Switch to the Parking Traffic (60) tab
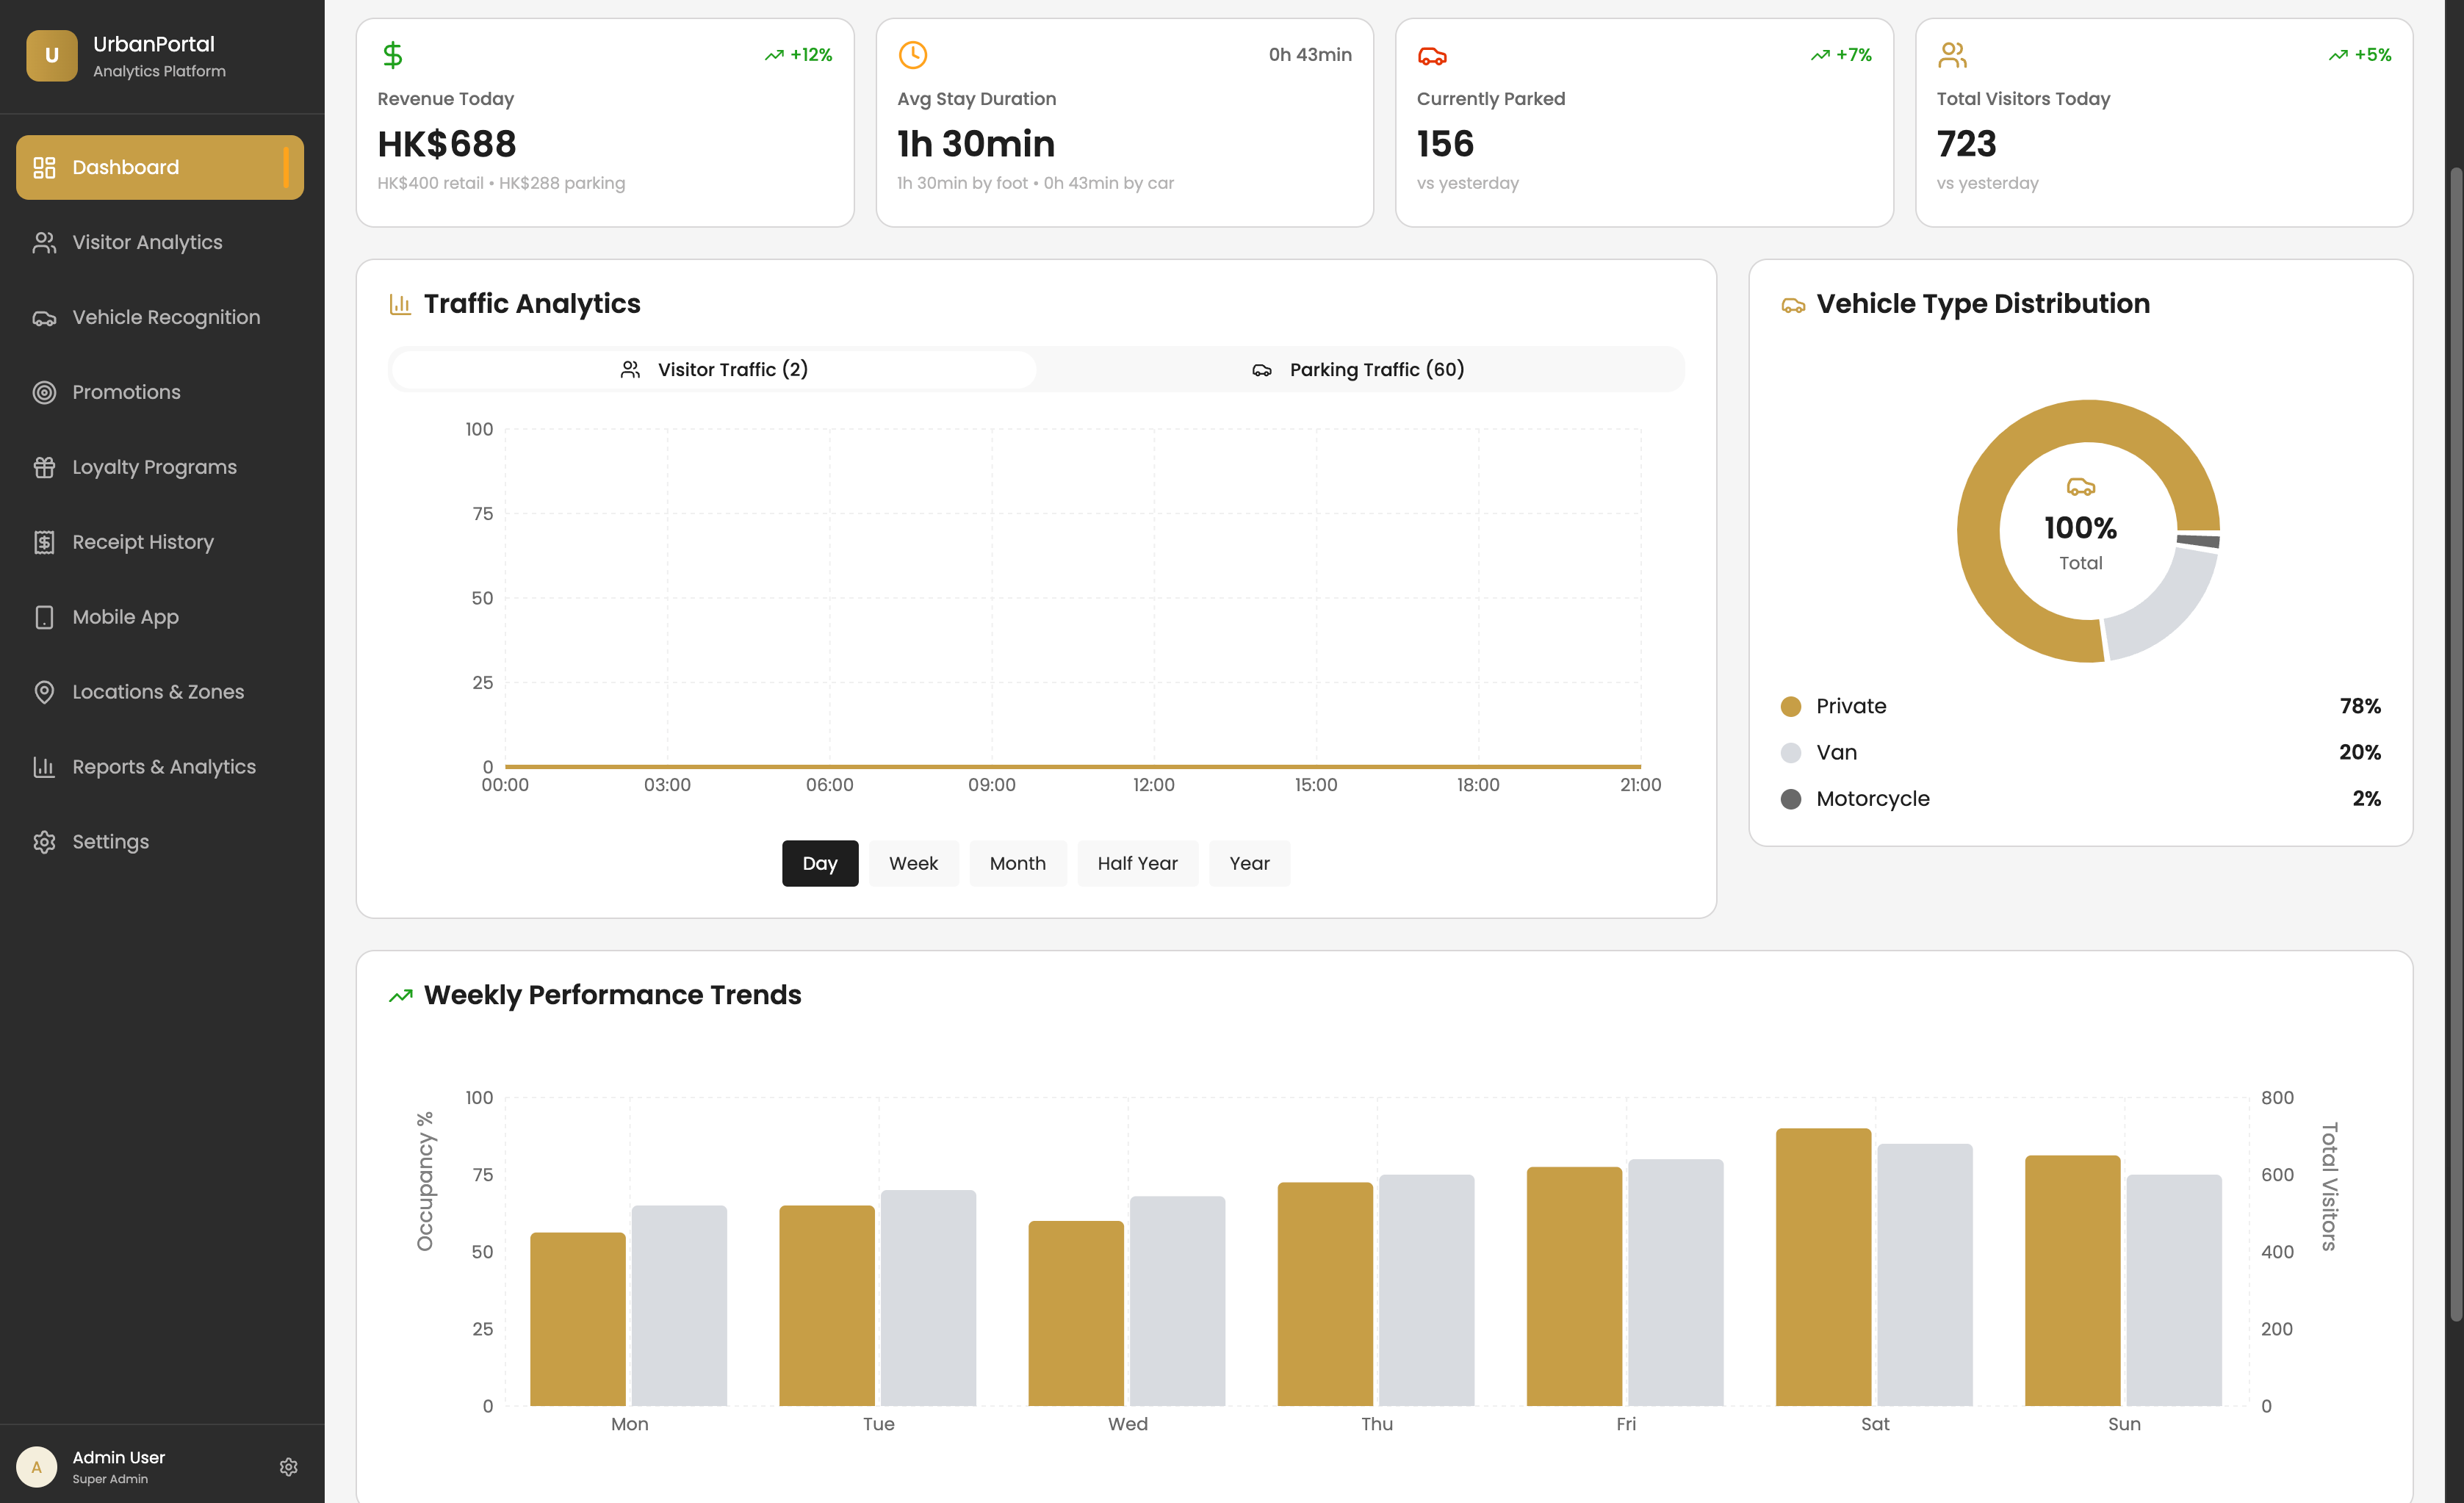 [x=1358, y=370]
